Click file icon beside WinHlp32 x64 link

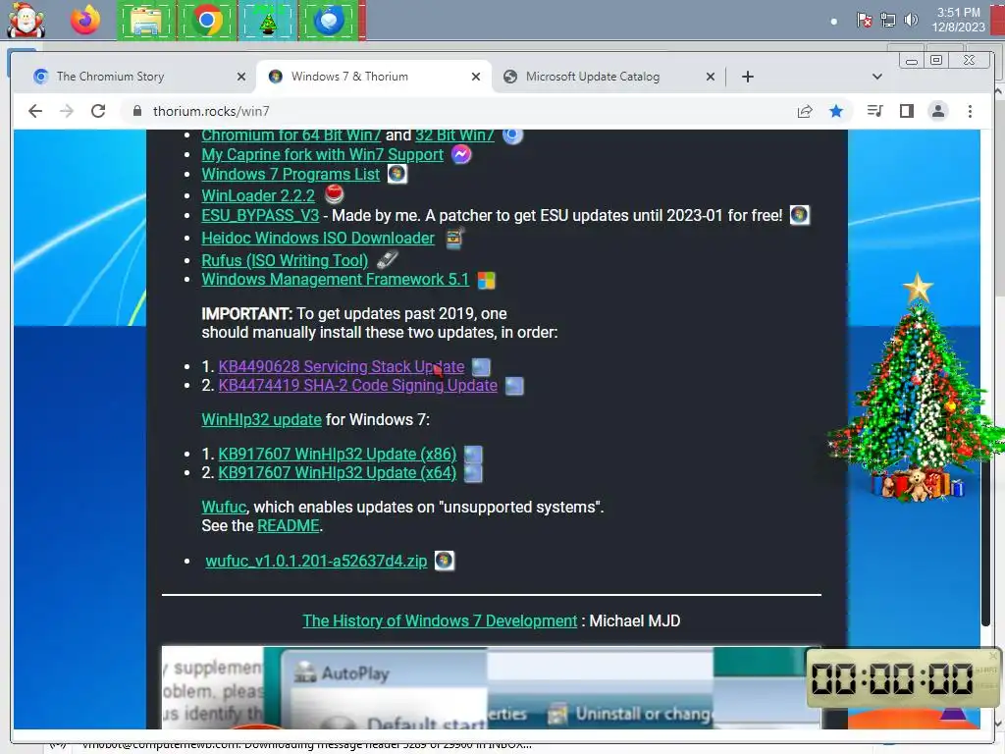[473, 473]
